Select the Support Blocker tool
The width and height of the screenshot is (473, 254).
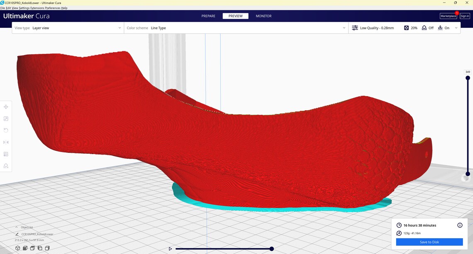click(6, 165)
